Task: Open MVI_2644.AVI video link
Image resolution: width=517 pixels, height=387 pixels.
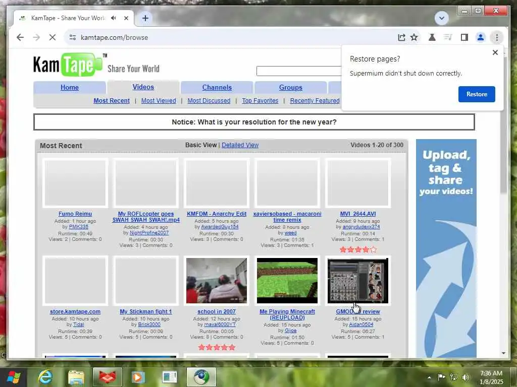Action: (358, 214)
